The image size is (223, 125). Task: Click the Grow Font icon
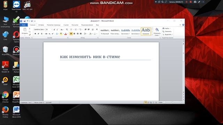pyautogui.click(x=54, y=30)
